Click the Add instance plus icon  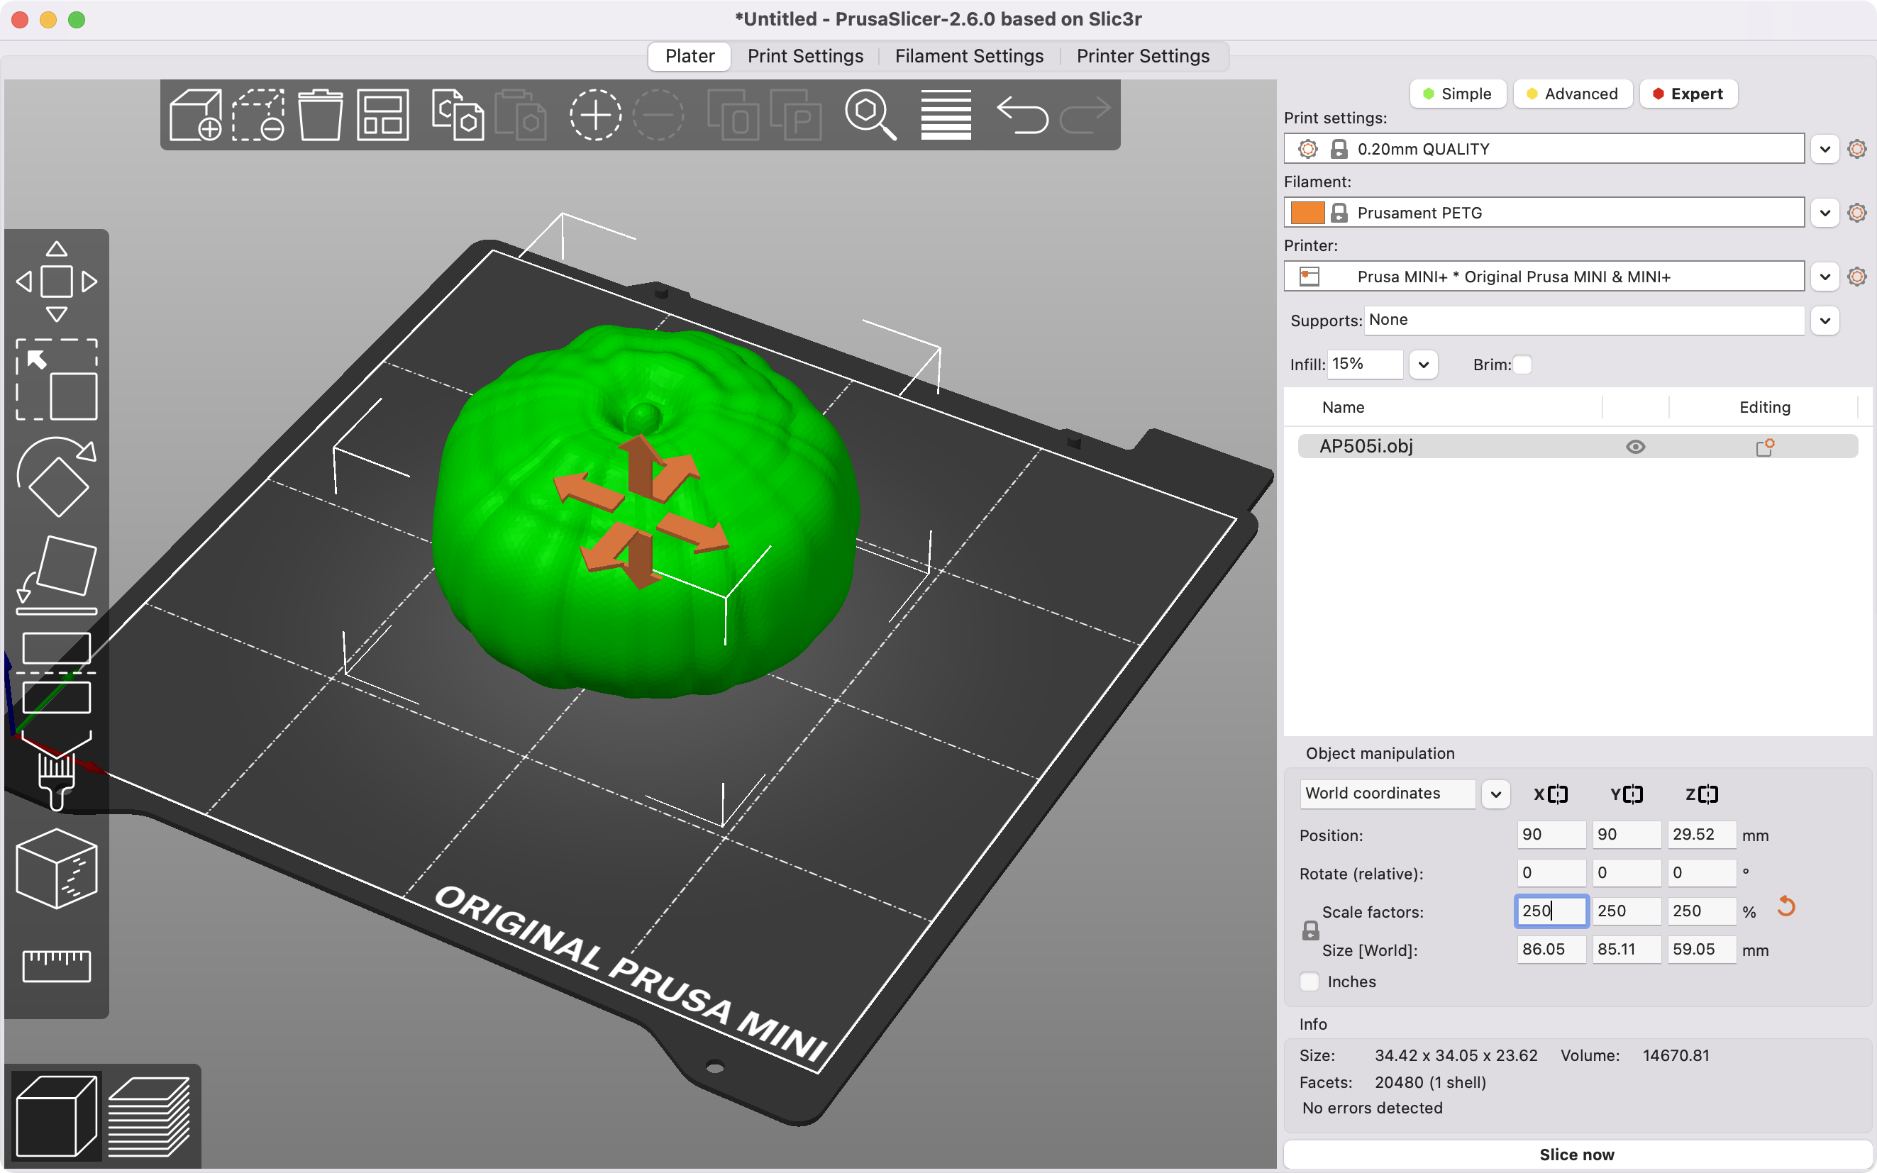click(x=595, y=115)
